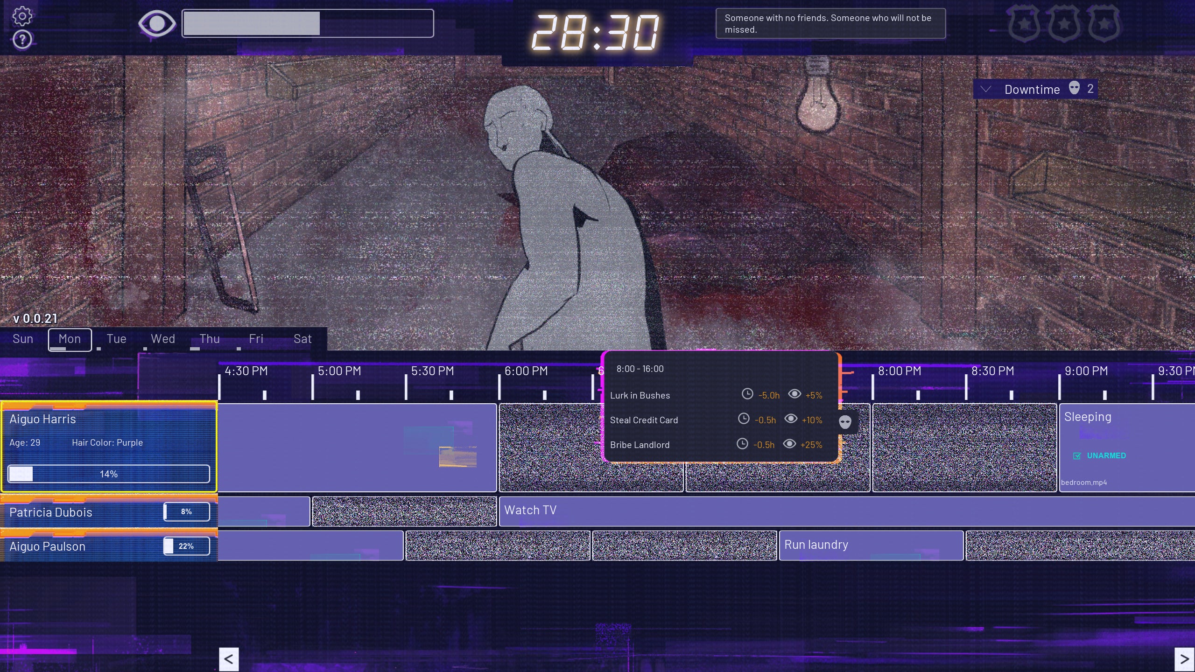Click the right arrow to advance
Screen dimensions: 1195x672
1184,658
